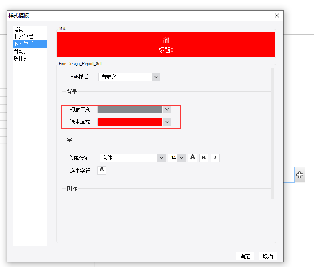Viewport: 314px width, 267px height.
Task: Cancel with the 取消 button
Action: pyautogui.click(x=268, y=256)
